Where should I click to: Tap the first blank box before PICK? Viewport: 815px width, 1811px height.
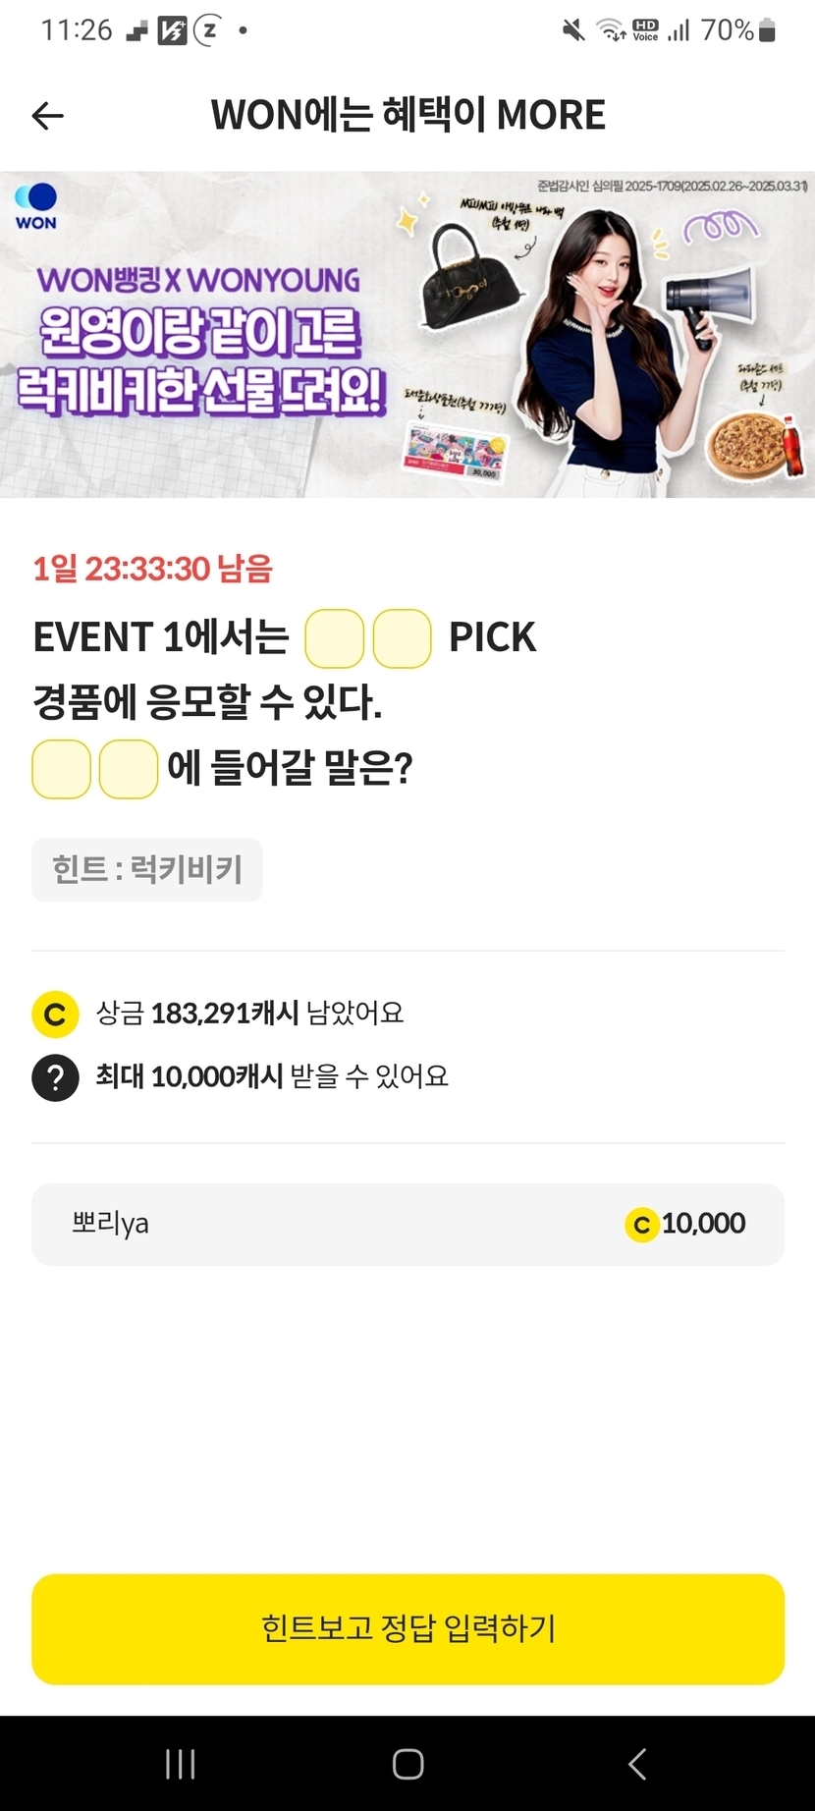(335, 638)
